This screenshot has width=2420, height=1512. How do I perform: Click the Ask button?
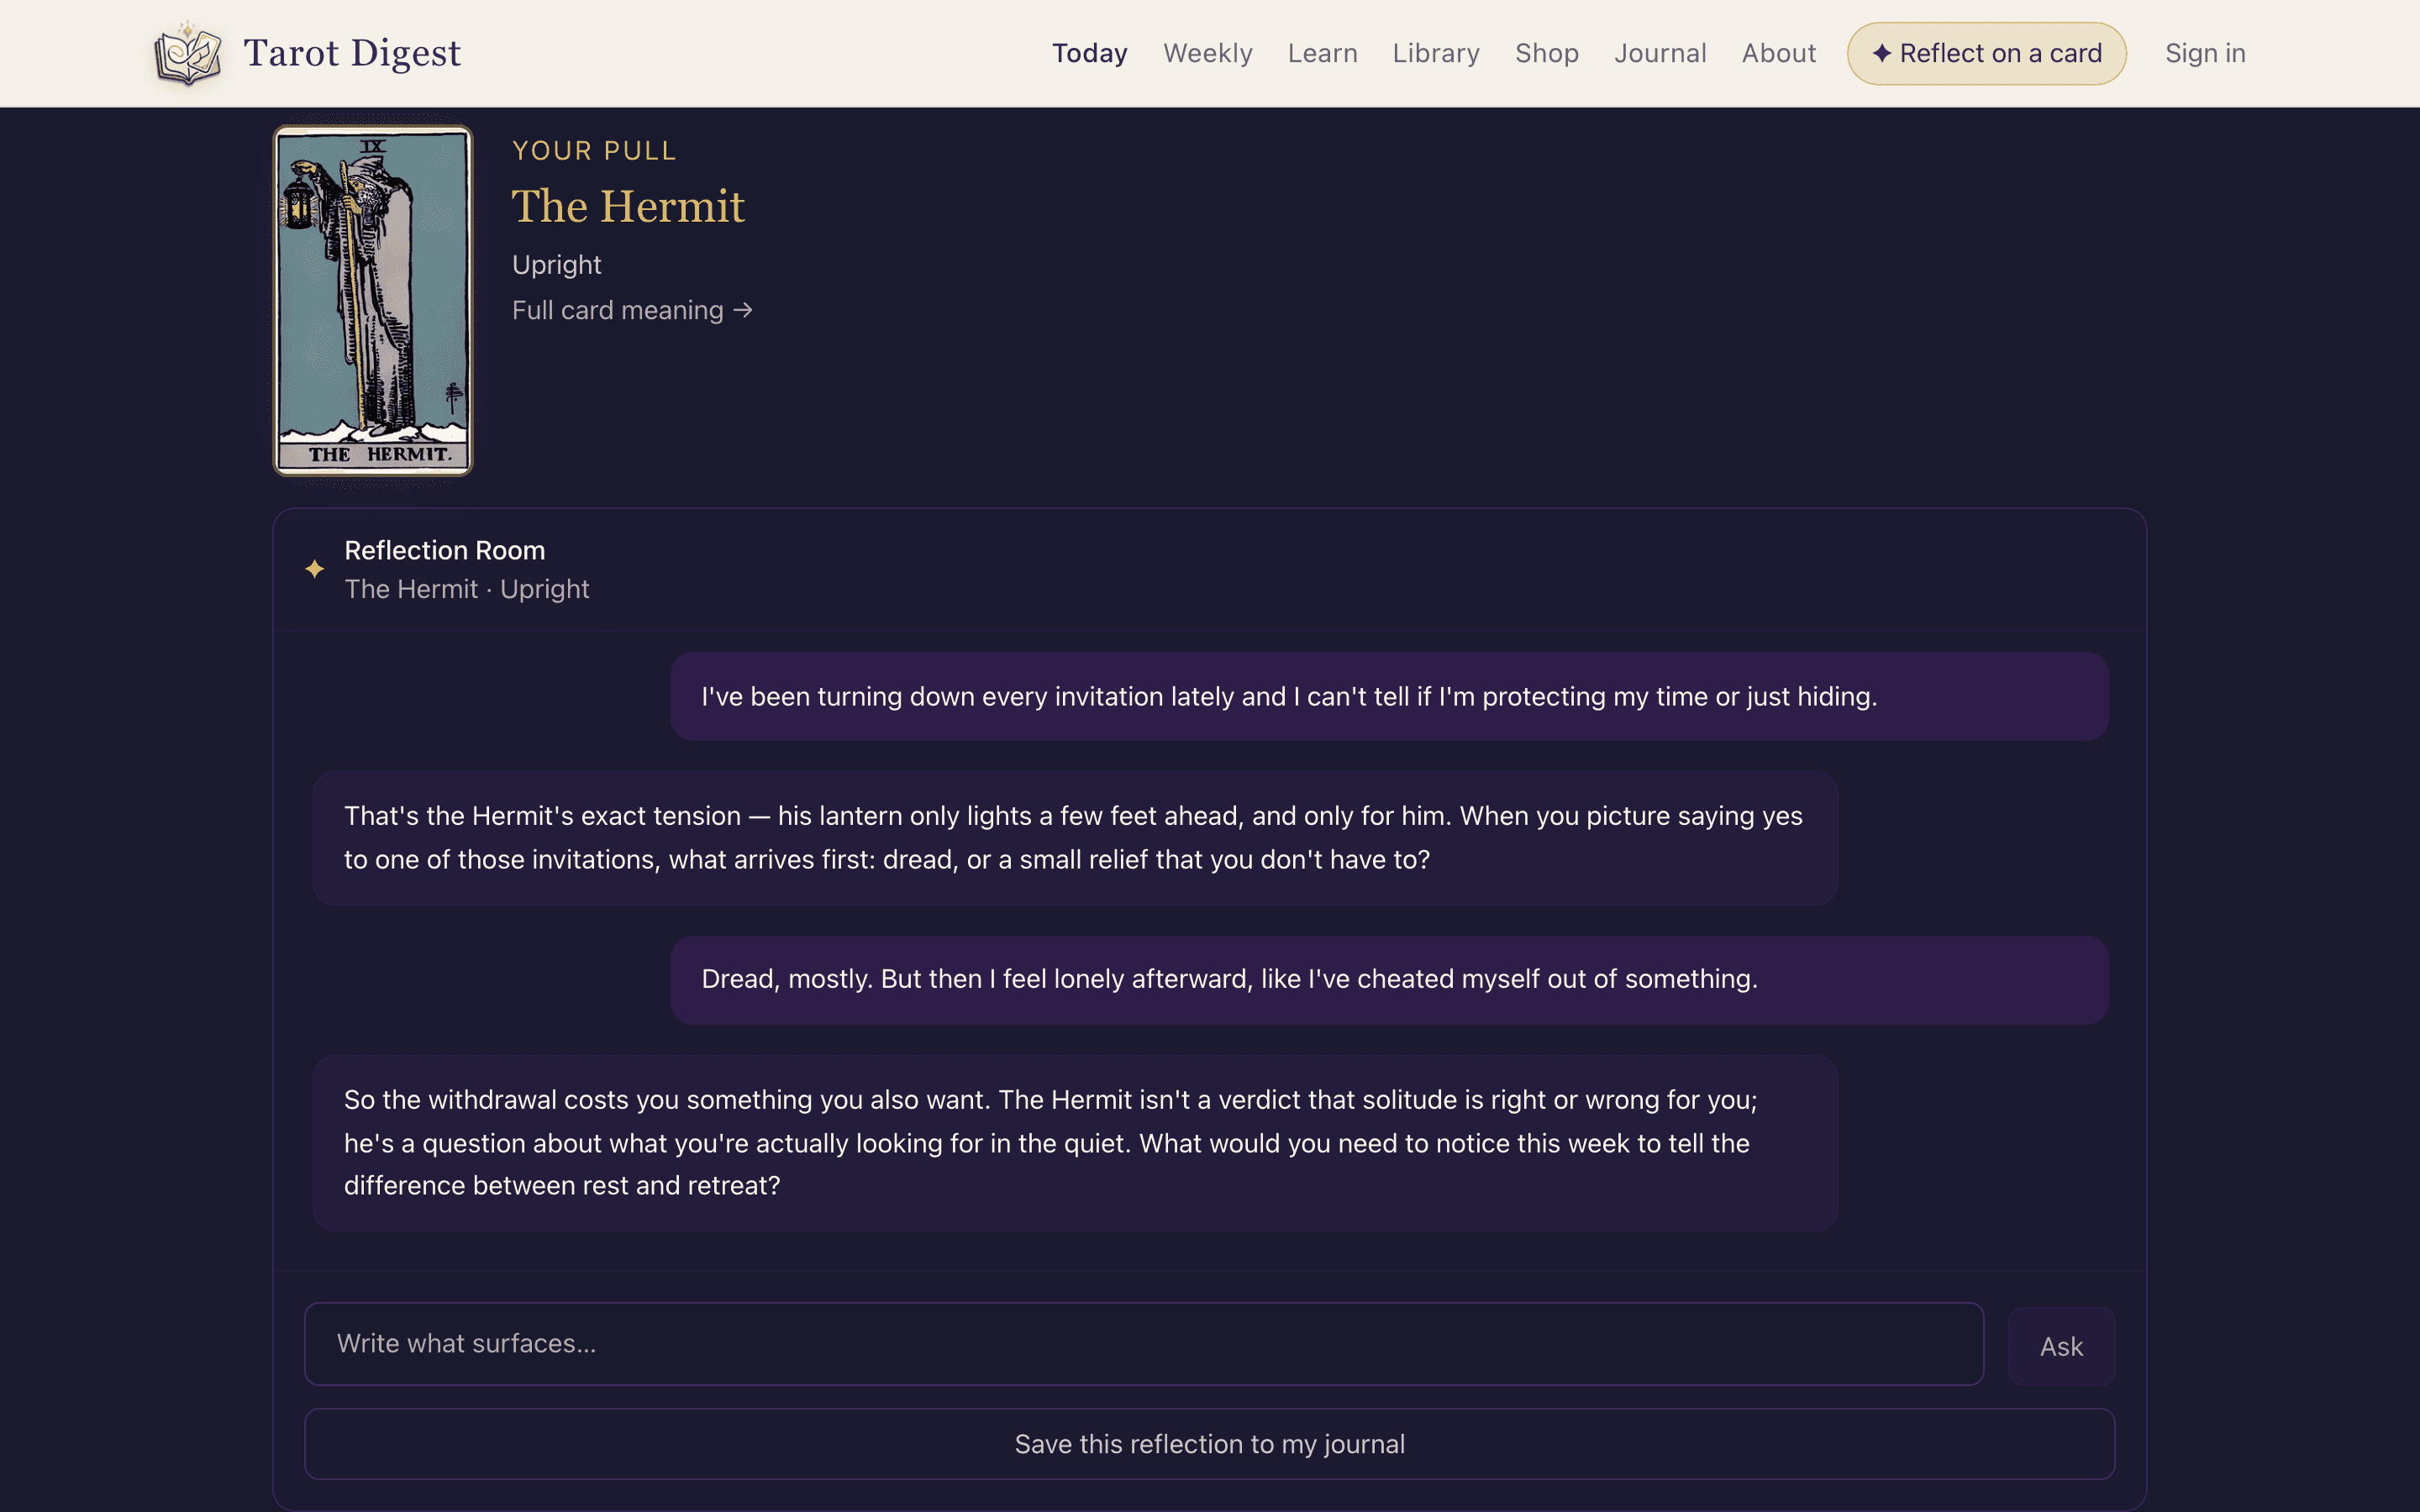click(2061, 1346)
